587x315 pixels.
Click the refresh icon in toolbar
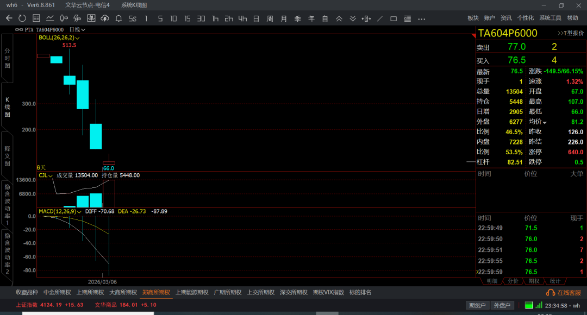pos(22,18)
